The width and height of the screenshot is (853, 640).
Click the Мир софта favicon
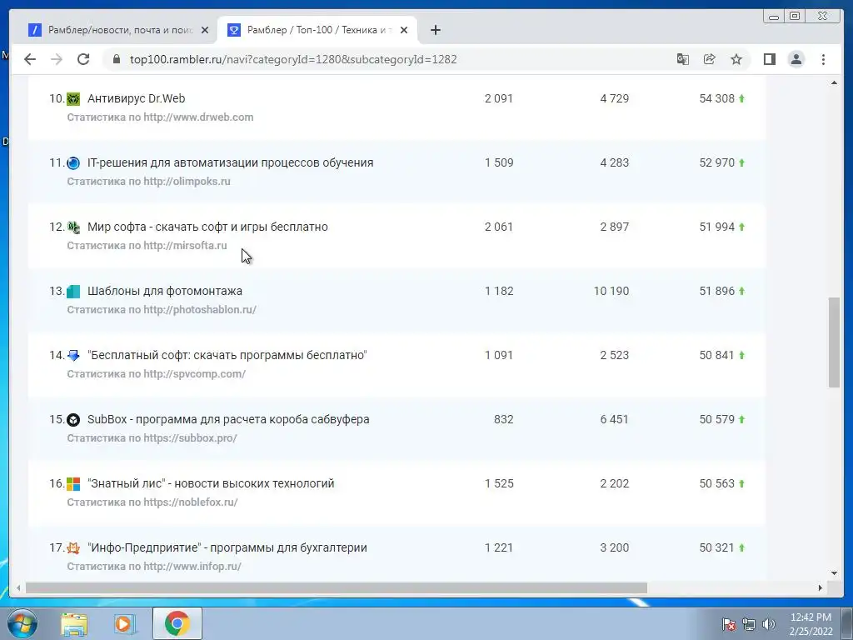[73, 227]
